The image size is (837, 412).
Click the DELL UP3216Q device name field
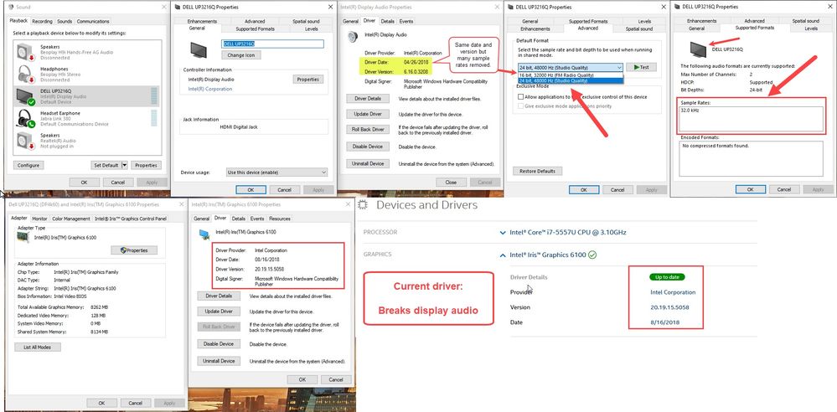point(273,44)
